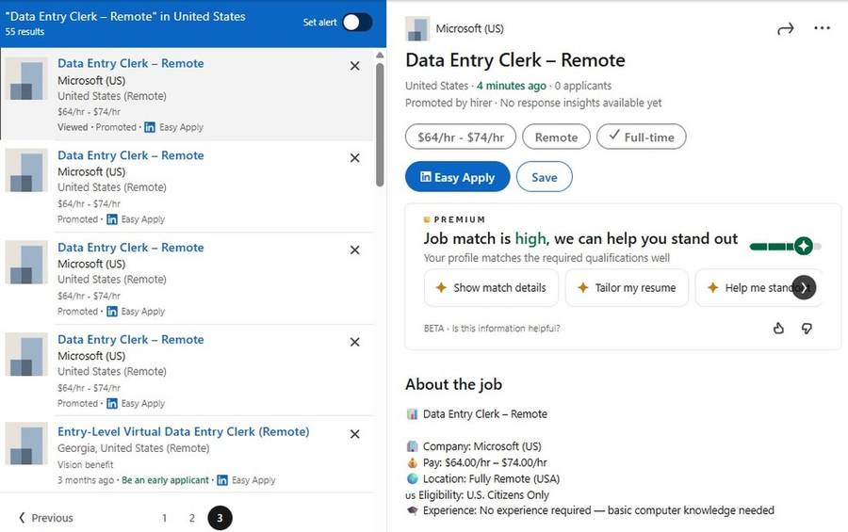Click 'Experience: No experience required' line
The height and width of the screenshot is (532, 848).
click(590, 510)
